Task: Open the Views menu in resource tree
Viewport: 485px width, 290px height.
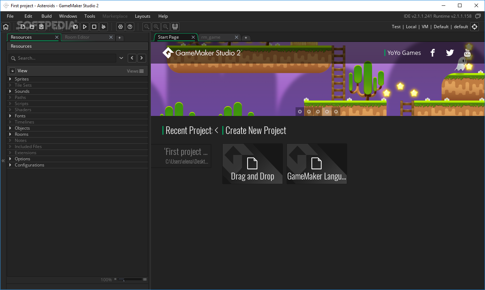Action: tap(135, 71)
